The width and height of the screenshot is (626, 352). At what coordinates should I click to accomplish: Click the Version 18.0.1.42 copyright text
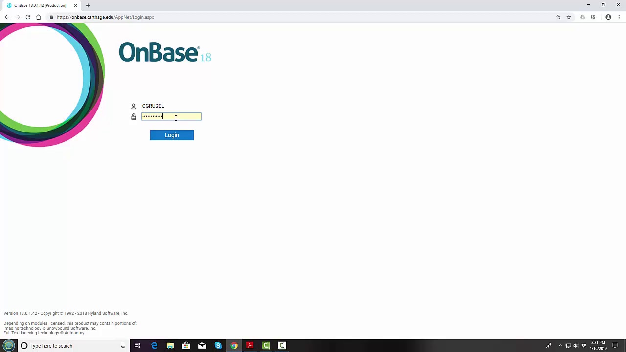tap(66, 313)
